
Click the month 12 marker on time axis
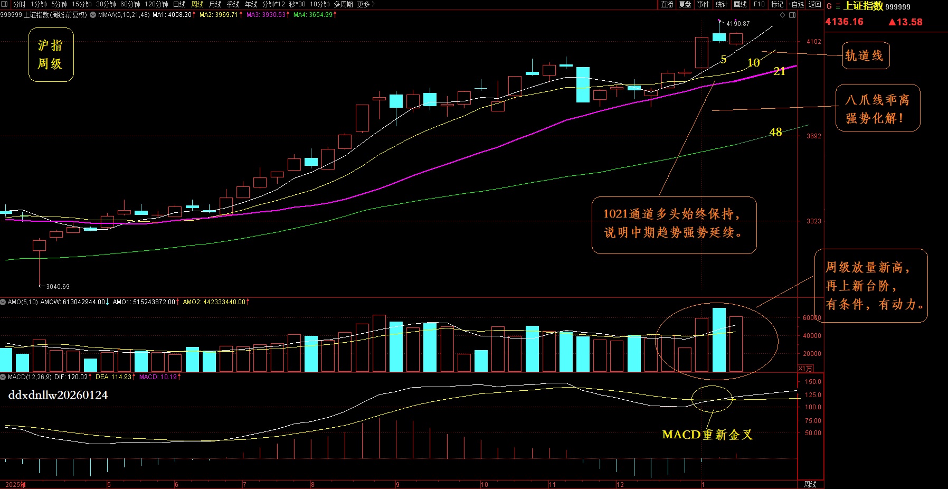tap(620, 484)
